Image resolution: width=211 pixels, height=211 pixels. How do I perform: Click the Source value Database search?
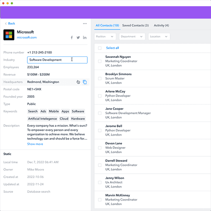(39, 192)
